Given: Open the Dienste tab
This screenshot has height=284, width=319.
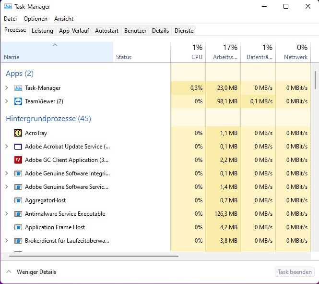Looking at the screenshot, I should point(184,31).
